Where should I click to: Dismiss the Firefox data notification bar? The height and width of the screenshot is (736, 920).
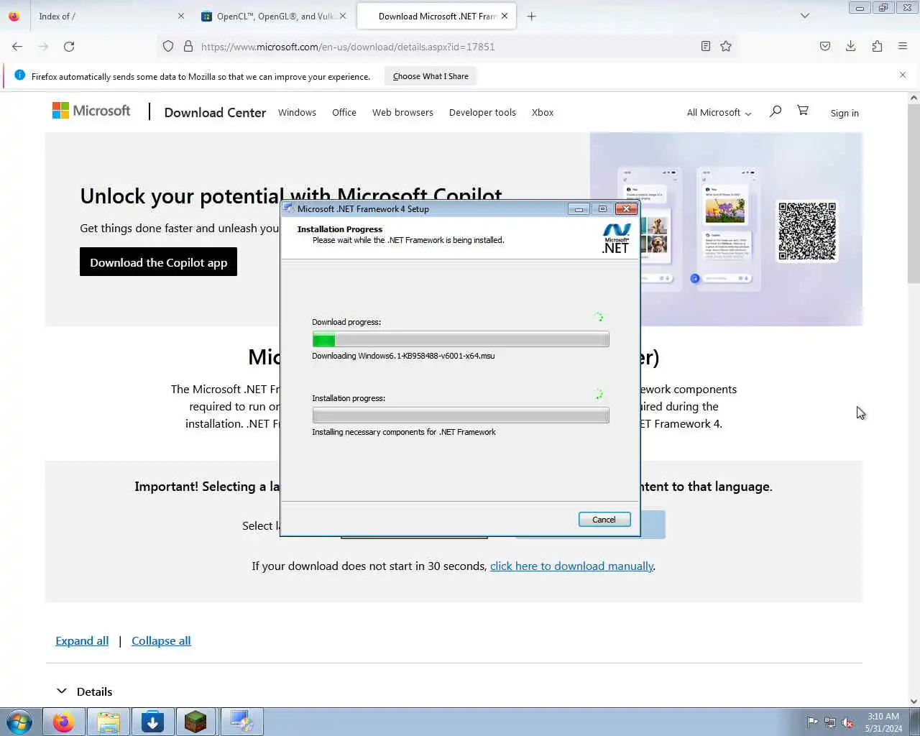coord(903,75)
